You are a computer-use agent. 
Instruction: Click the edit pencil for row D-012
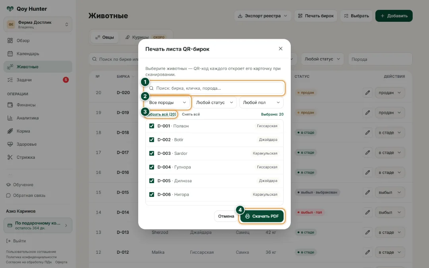367,253
